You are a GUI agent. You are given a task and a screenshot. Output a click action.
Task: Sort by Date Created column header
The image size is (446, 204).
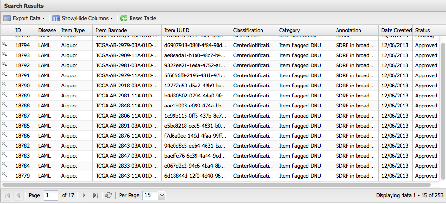coord(396,30)
